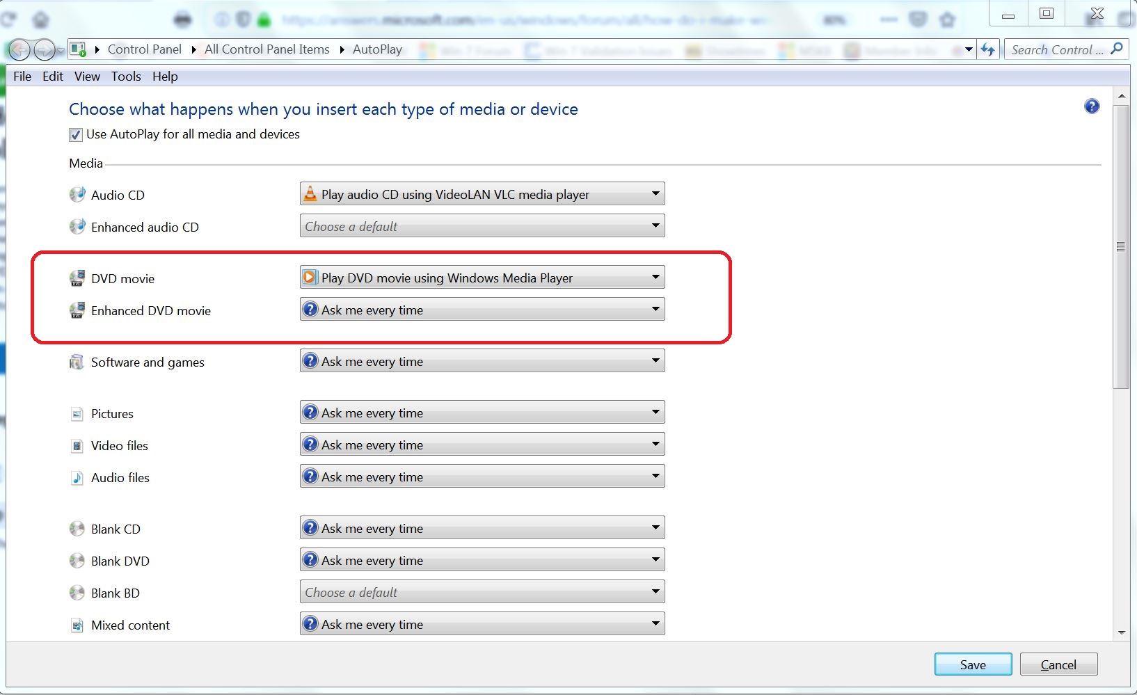Click the vertical scrollbar thumb
This screenshot has width=1137, height=695.
tap(1120, 247)
